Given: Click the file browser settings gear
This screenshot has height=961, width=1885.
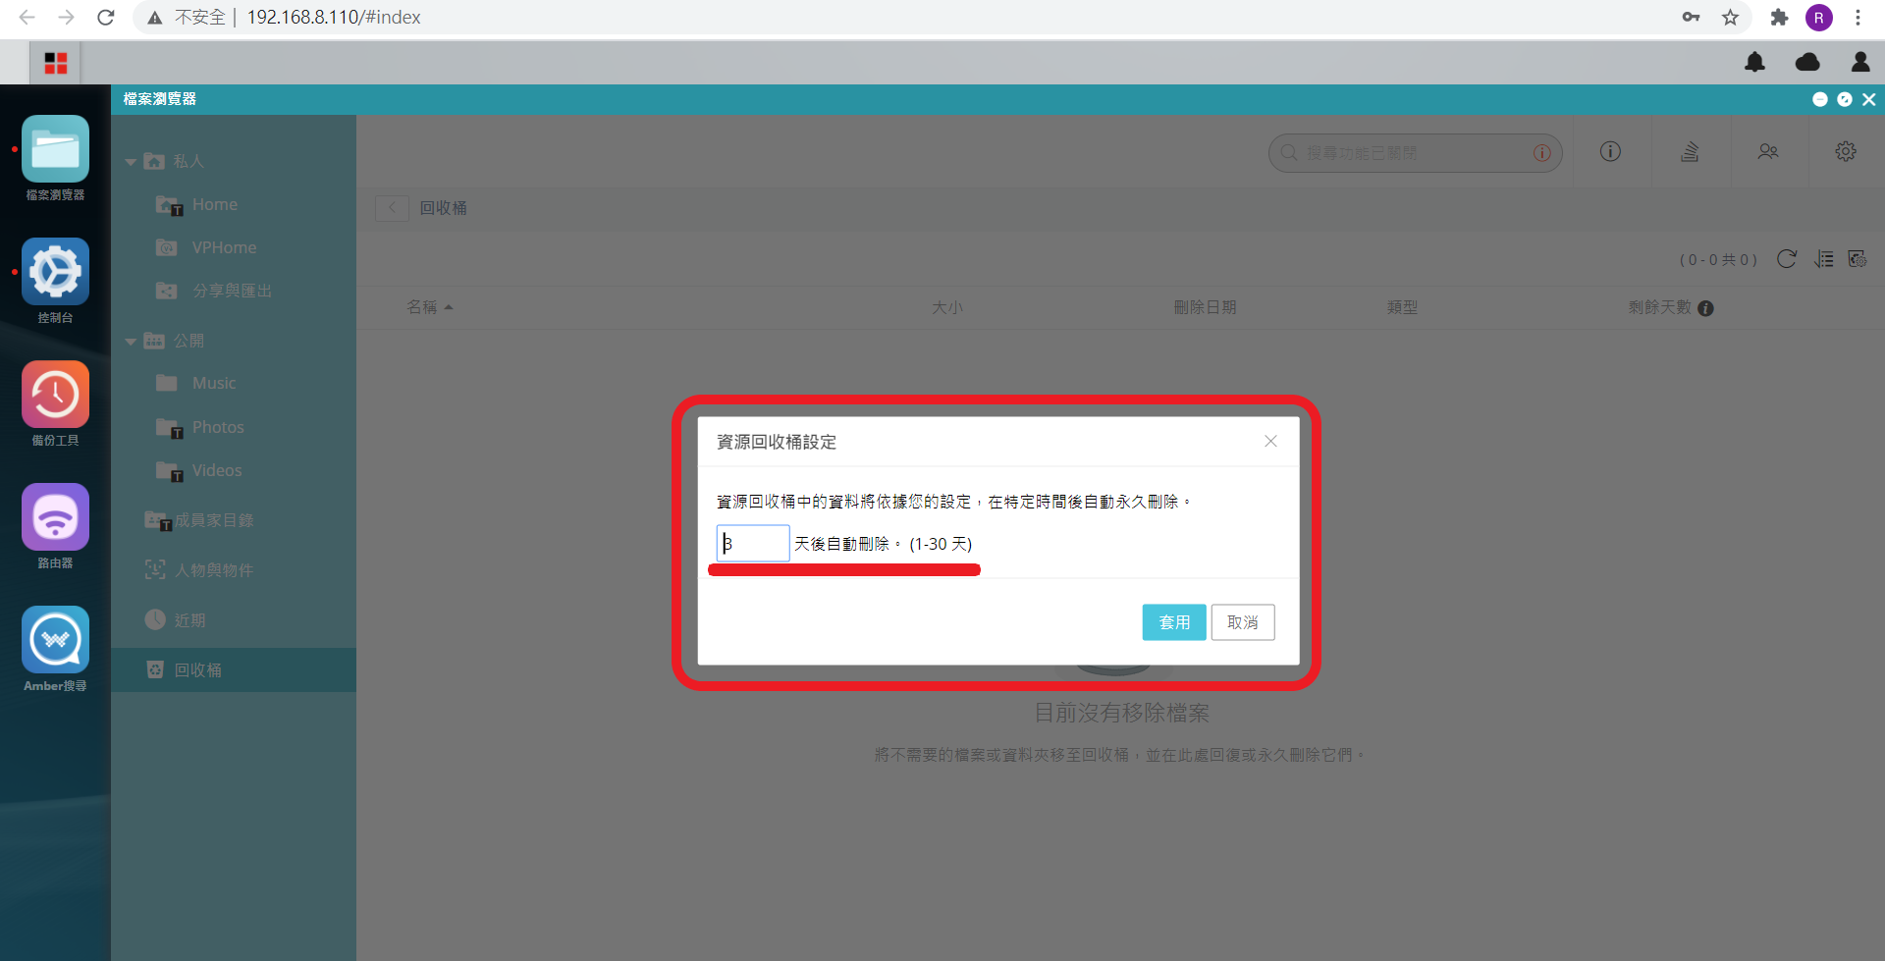Looking at the screenshot, I should pyautogui.click(x=1846, y=151).
